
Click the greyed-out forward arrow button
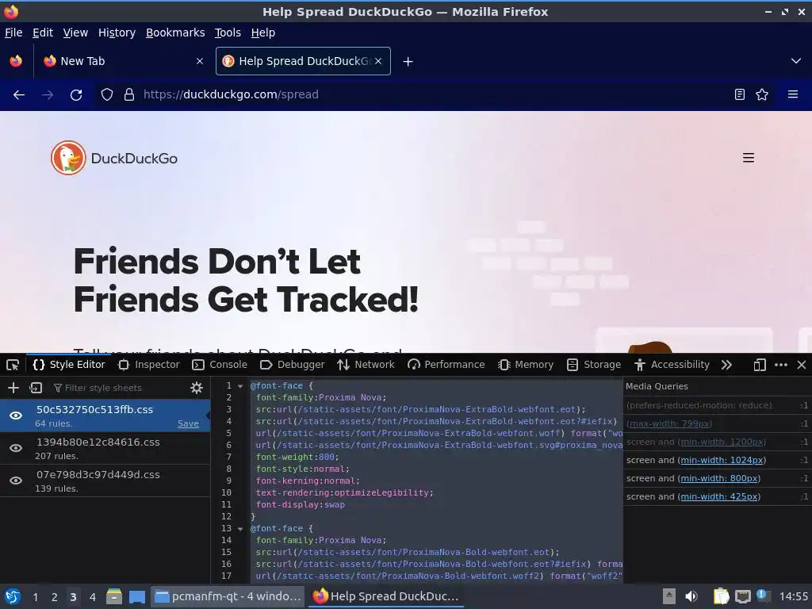tap(48, 95)
